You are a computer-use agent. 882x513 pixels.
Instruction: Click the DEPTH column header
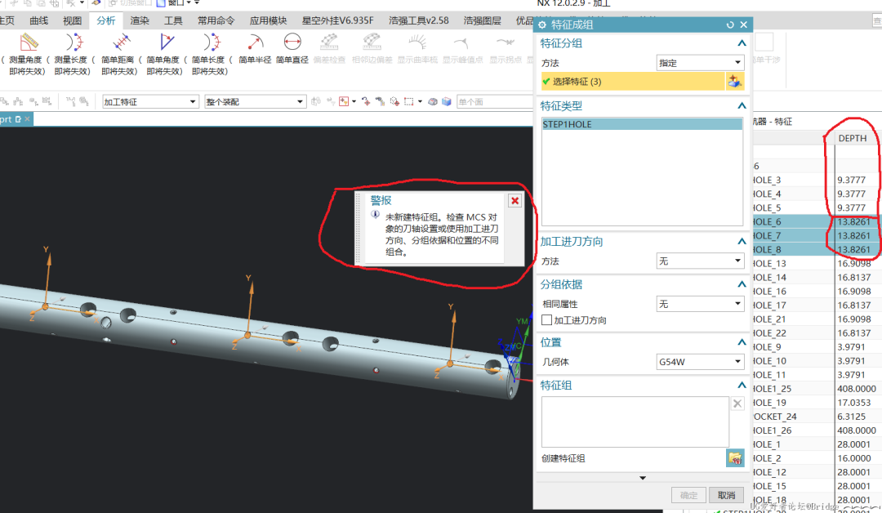[x=852, y=138]
